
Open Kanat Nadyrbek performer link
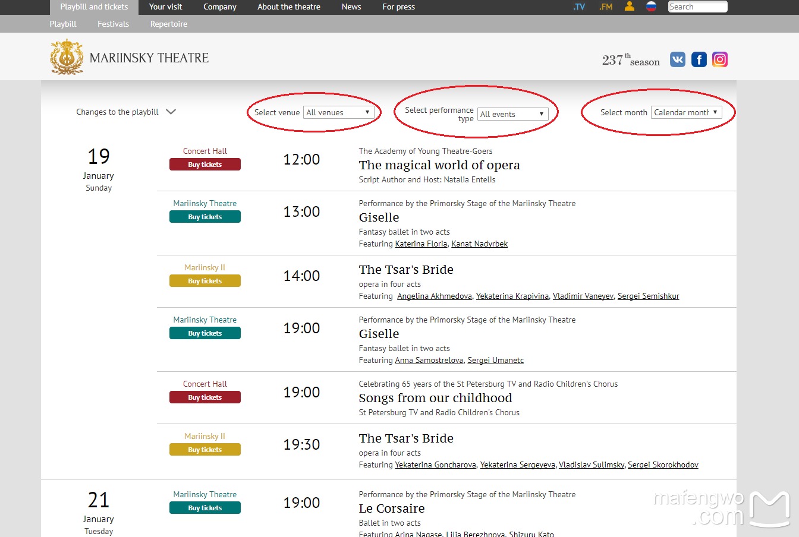[479, 244]
